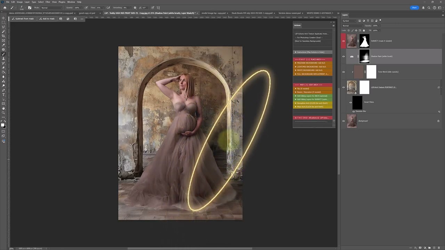
Task: Click the Share button
Action: (414, 8)
